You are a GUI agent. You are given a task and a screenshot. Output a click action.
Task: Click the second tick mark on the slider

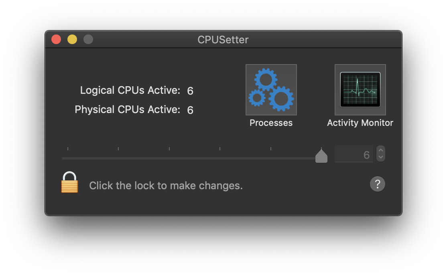(118, 149)
